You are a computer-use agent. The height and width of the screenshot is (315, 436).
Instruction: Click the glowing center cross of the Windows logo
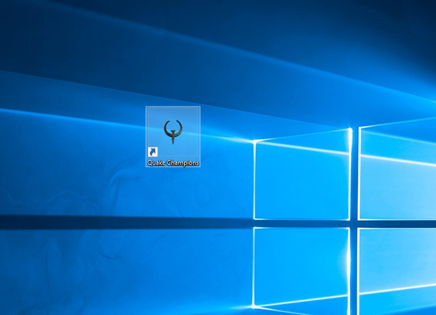pos(353,224)
